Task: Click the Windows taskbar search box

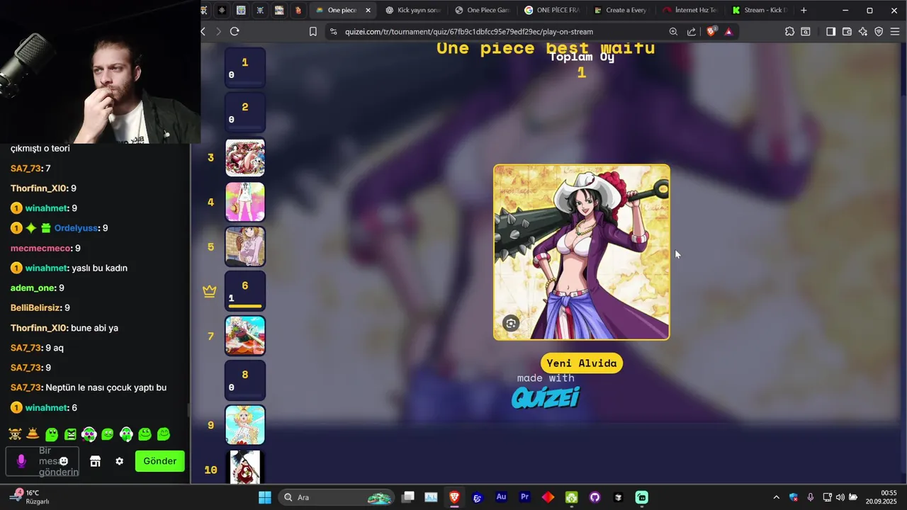Action: pyautogui.click(x=336, y=497)
